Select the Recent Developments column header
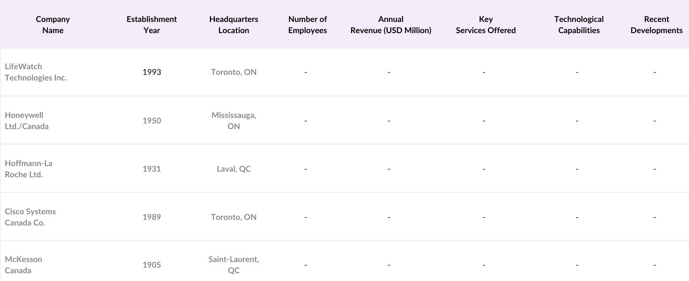 [x=656, y=25]
